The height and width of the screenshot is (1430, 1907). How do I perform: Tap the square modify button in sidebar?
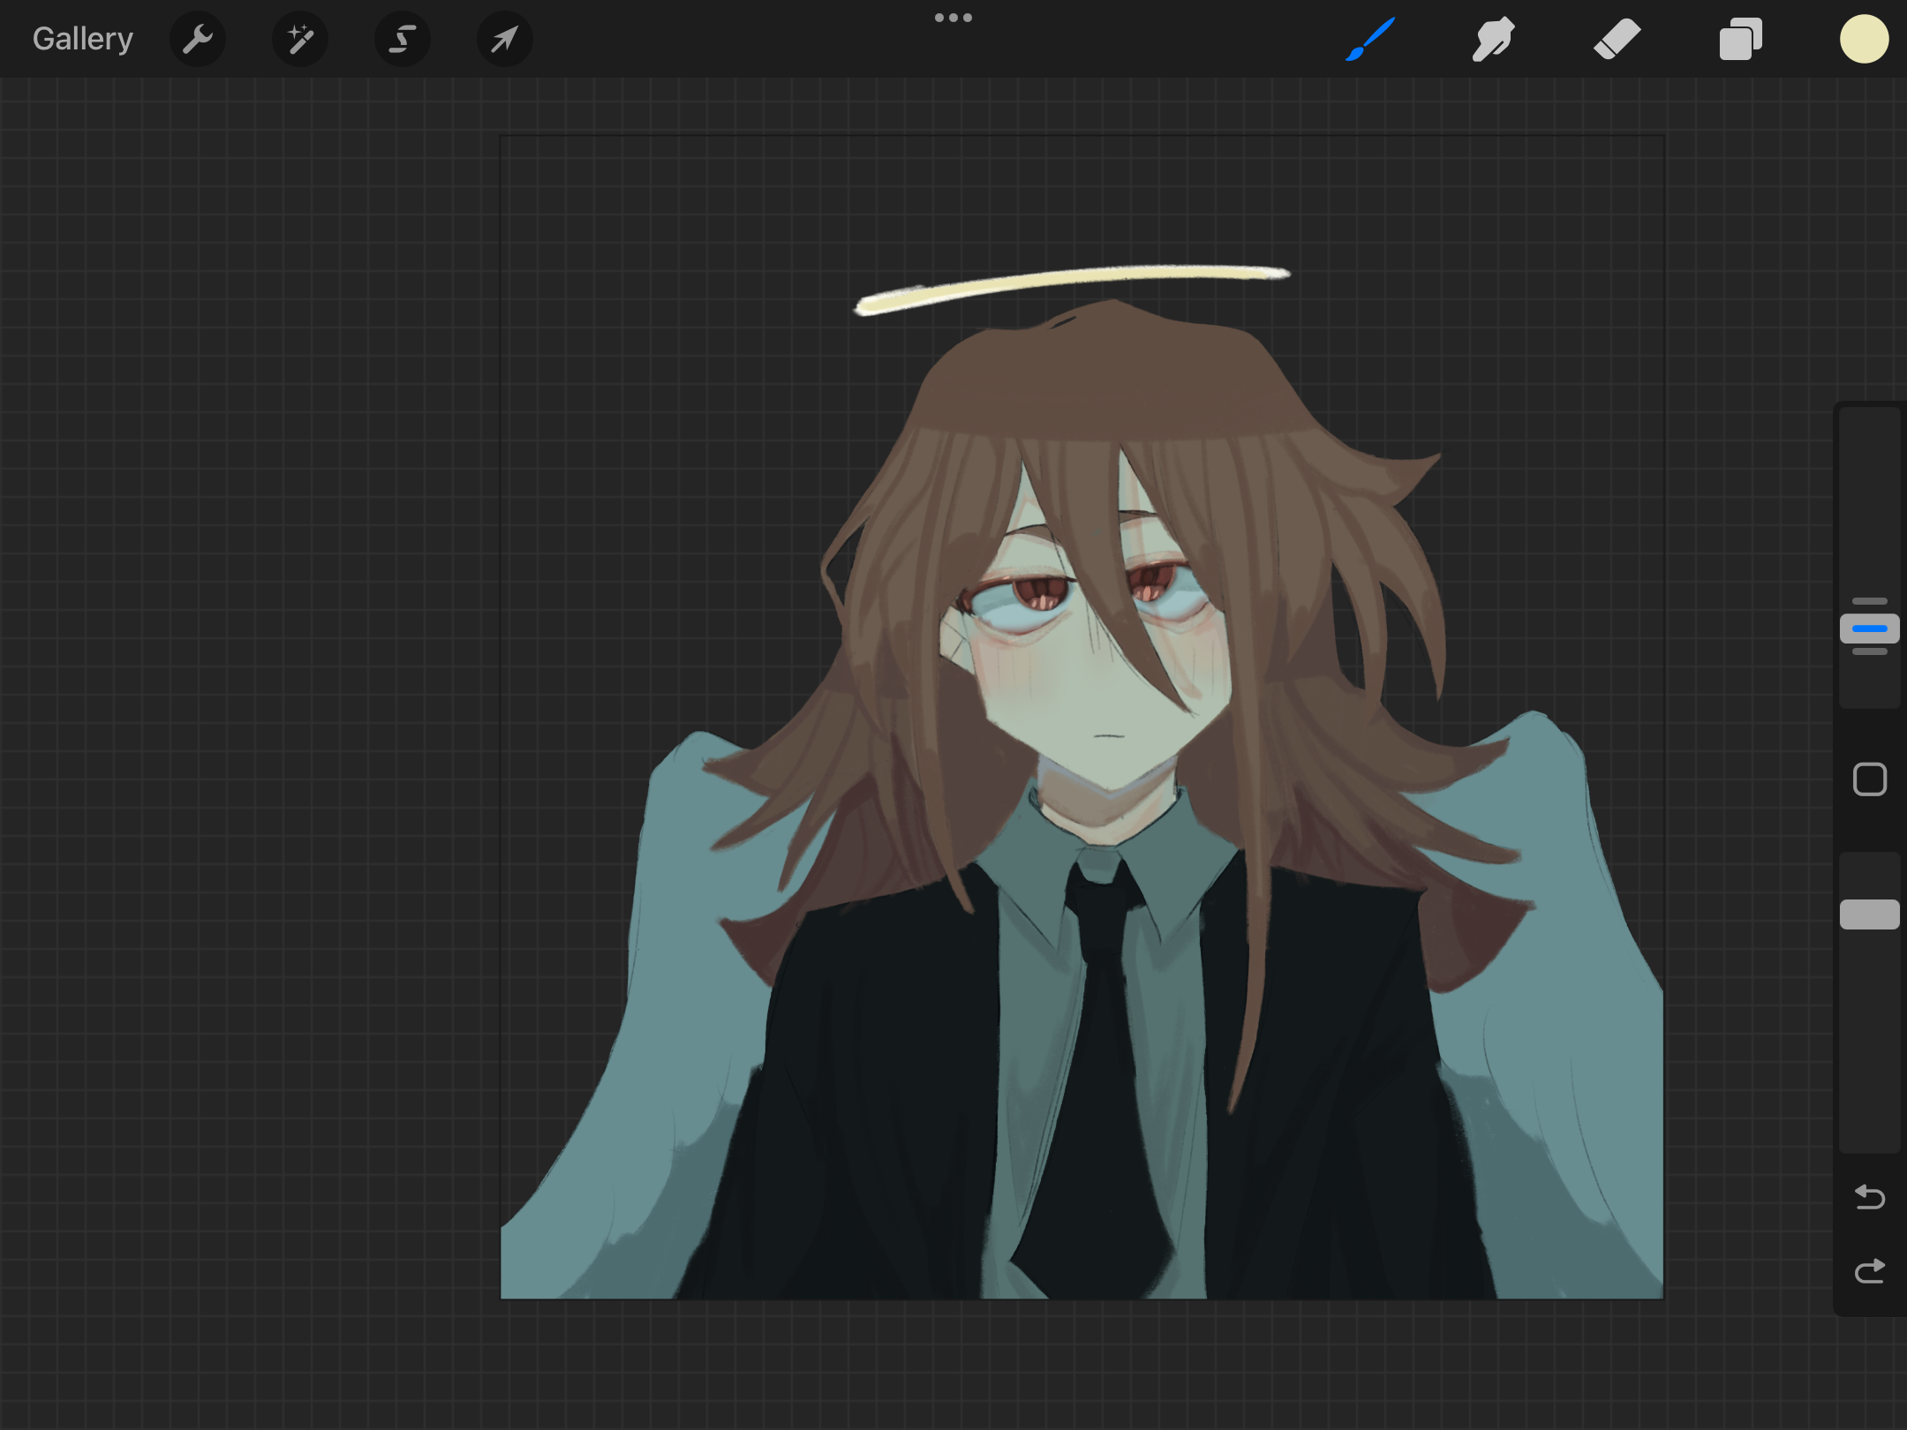click(x=1870, y=779)
